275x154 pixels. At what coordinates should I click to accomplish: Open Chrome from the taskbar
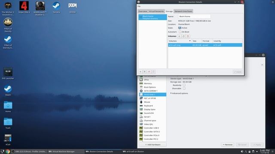pyautogui.click(x=8, y=151)
